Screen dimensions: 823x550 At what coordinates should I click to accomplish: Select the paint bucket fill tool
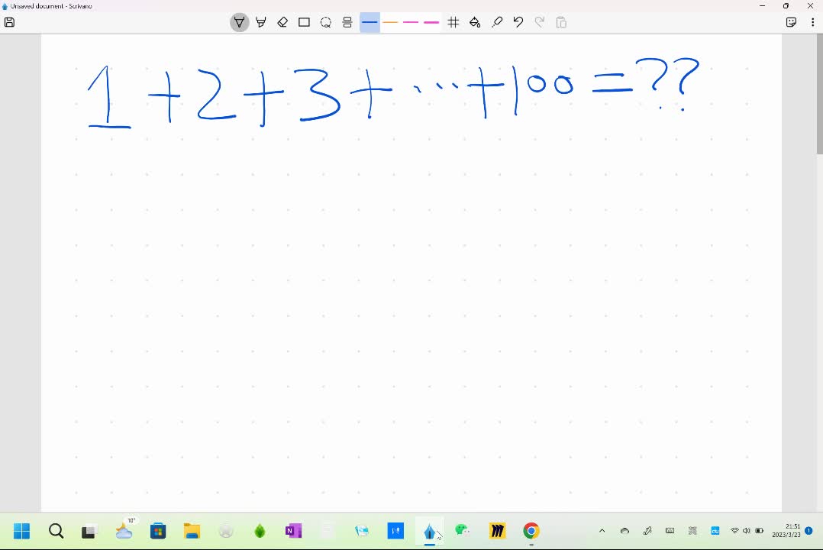475,22
